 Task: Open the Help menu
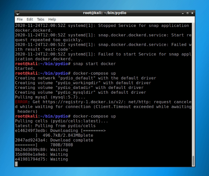tap(52, 19)
